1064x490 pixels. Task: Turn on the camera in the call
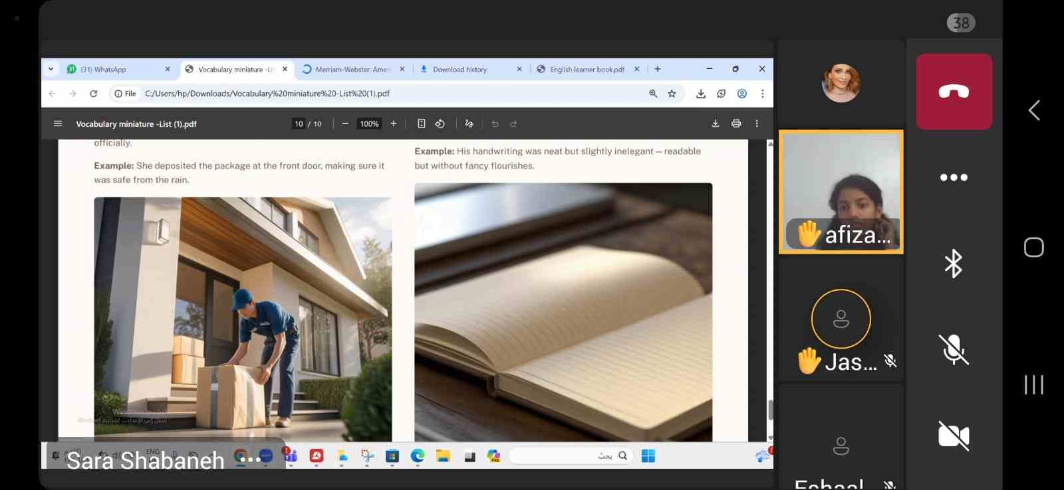(953, 436)
